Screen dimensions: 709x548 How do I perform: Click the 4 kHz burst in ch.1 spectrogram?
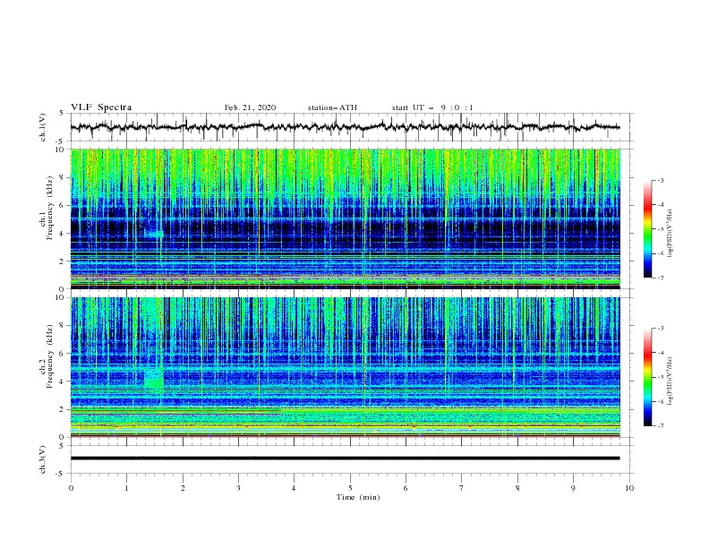(154, 234)
